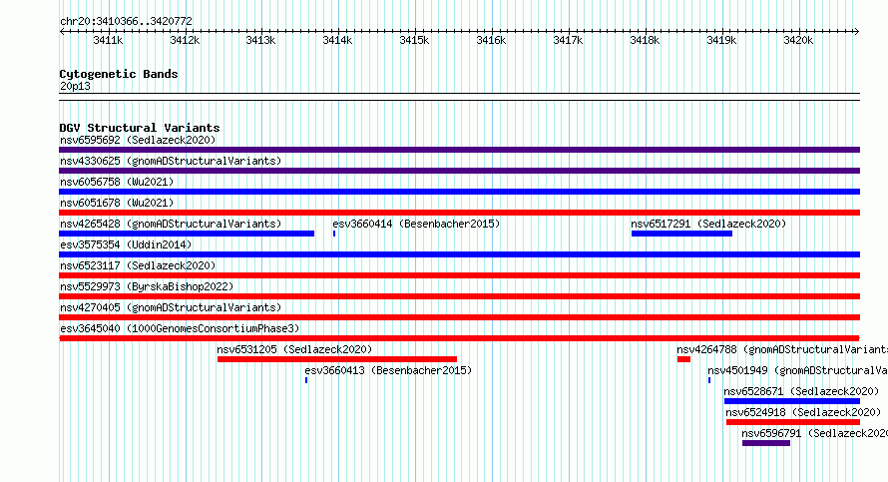Viewport: 888px width, 482px height.
Task: Select the 20p13 cytogenetic band label
Action: 75,86
